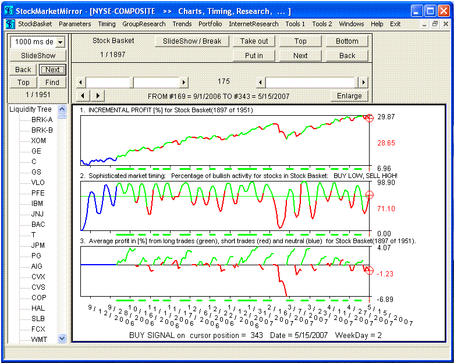Click the Find button

pyautogui.click(x=52, y=83)
